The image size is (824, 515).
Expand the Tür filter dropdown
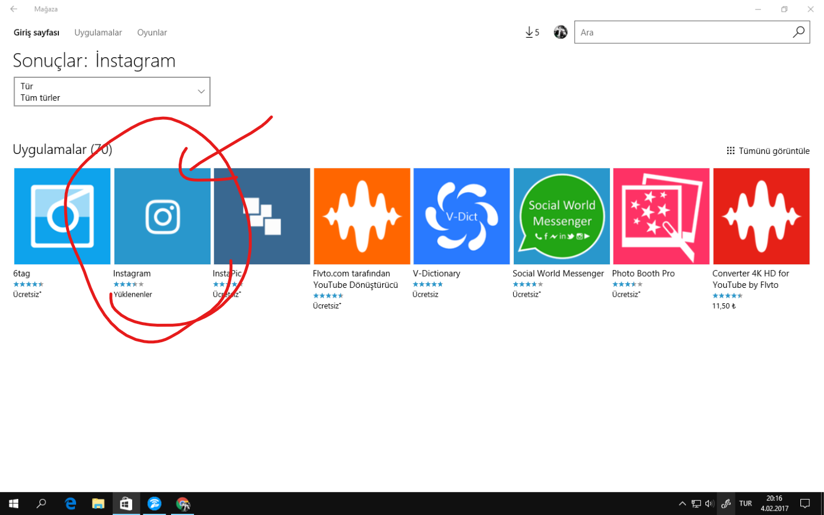coord(112,91)
